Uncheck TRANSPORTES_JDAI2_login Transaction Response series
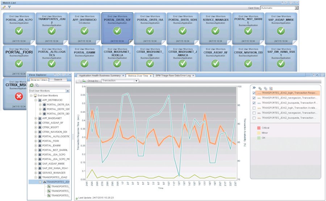Image resolution: width=326 pixels, height=201 pixels. point(254,93)
